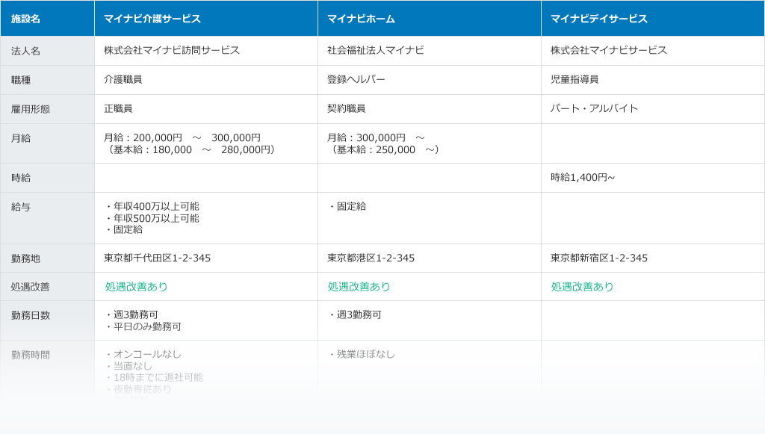Select the パート・アルバイト employment cell

pos(595,108)
